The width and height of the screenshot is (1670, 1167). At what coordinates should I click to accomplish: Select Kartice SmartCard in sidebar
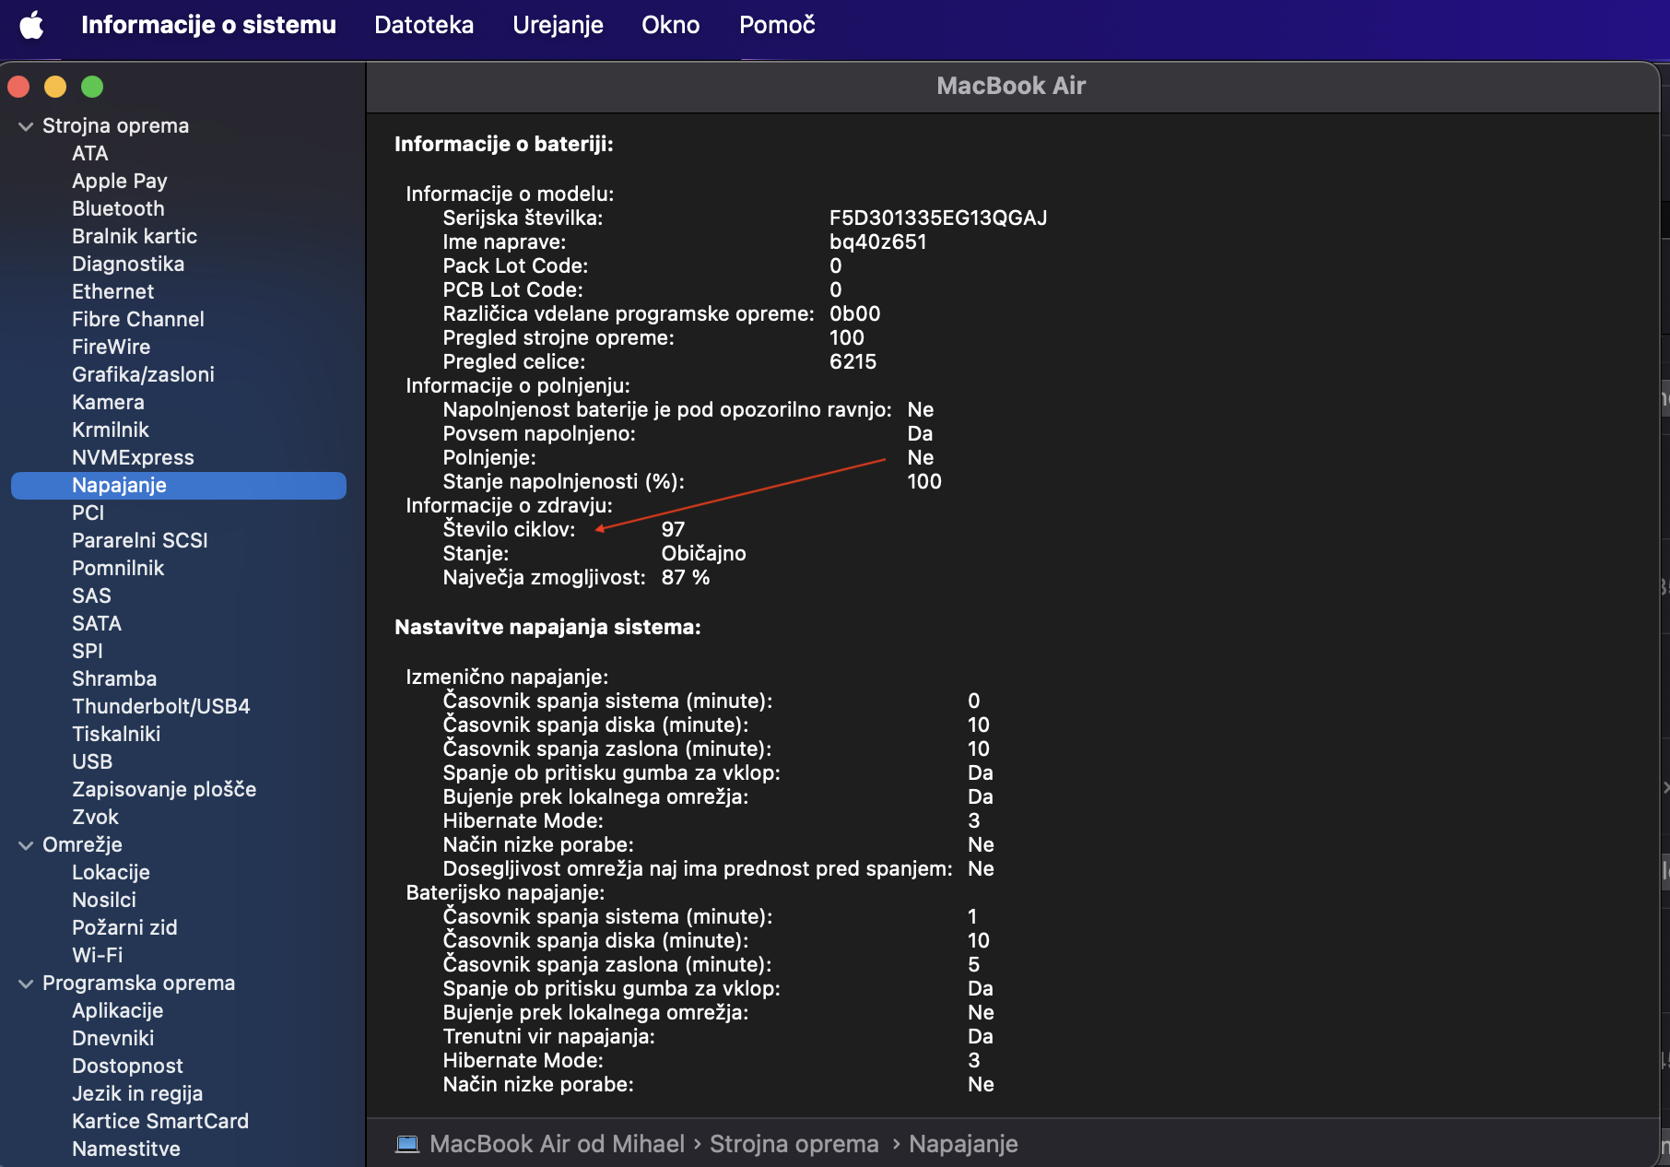point(160,1121)
